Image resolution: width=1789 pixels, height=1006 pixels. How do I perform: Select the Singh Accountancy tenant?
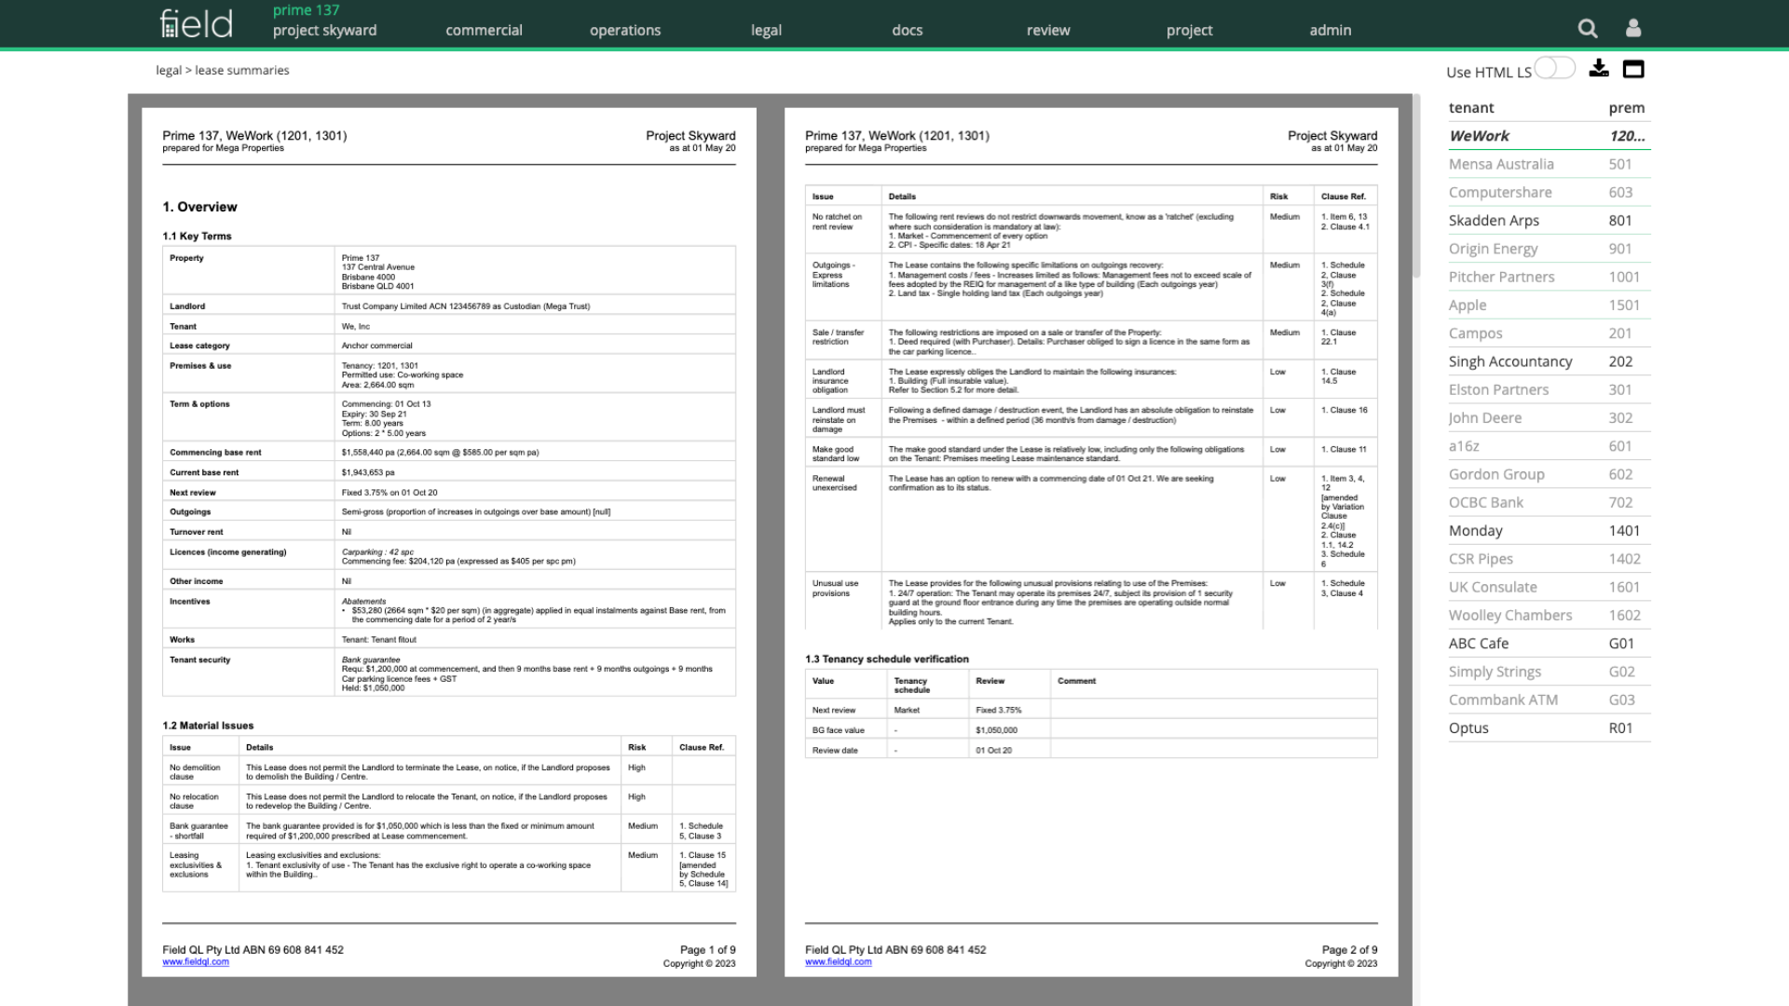tap(1549, 361)
